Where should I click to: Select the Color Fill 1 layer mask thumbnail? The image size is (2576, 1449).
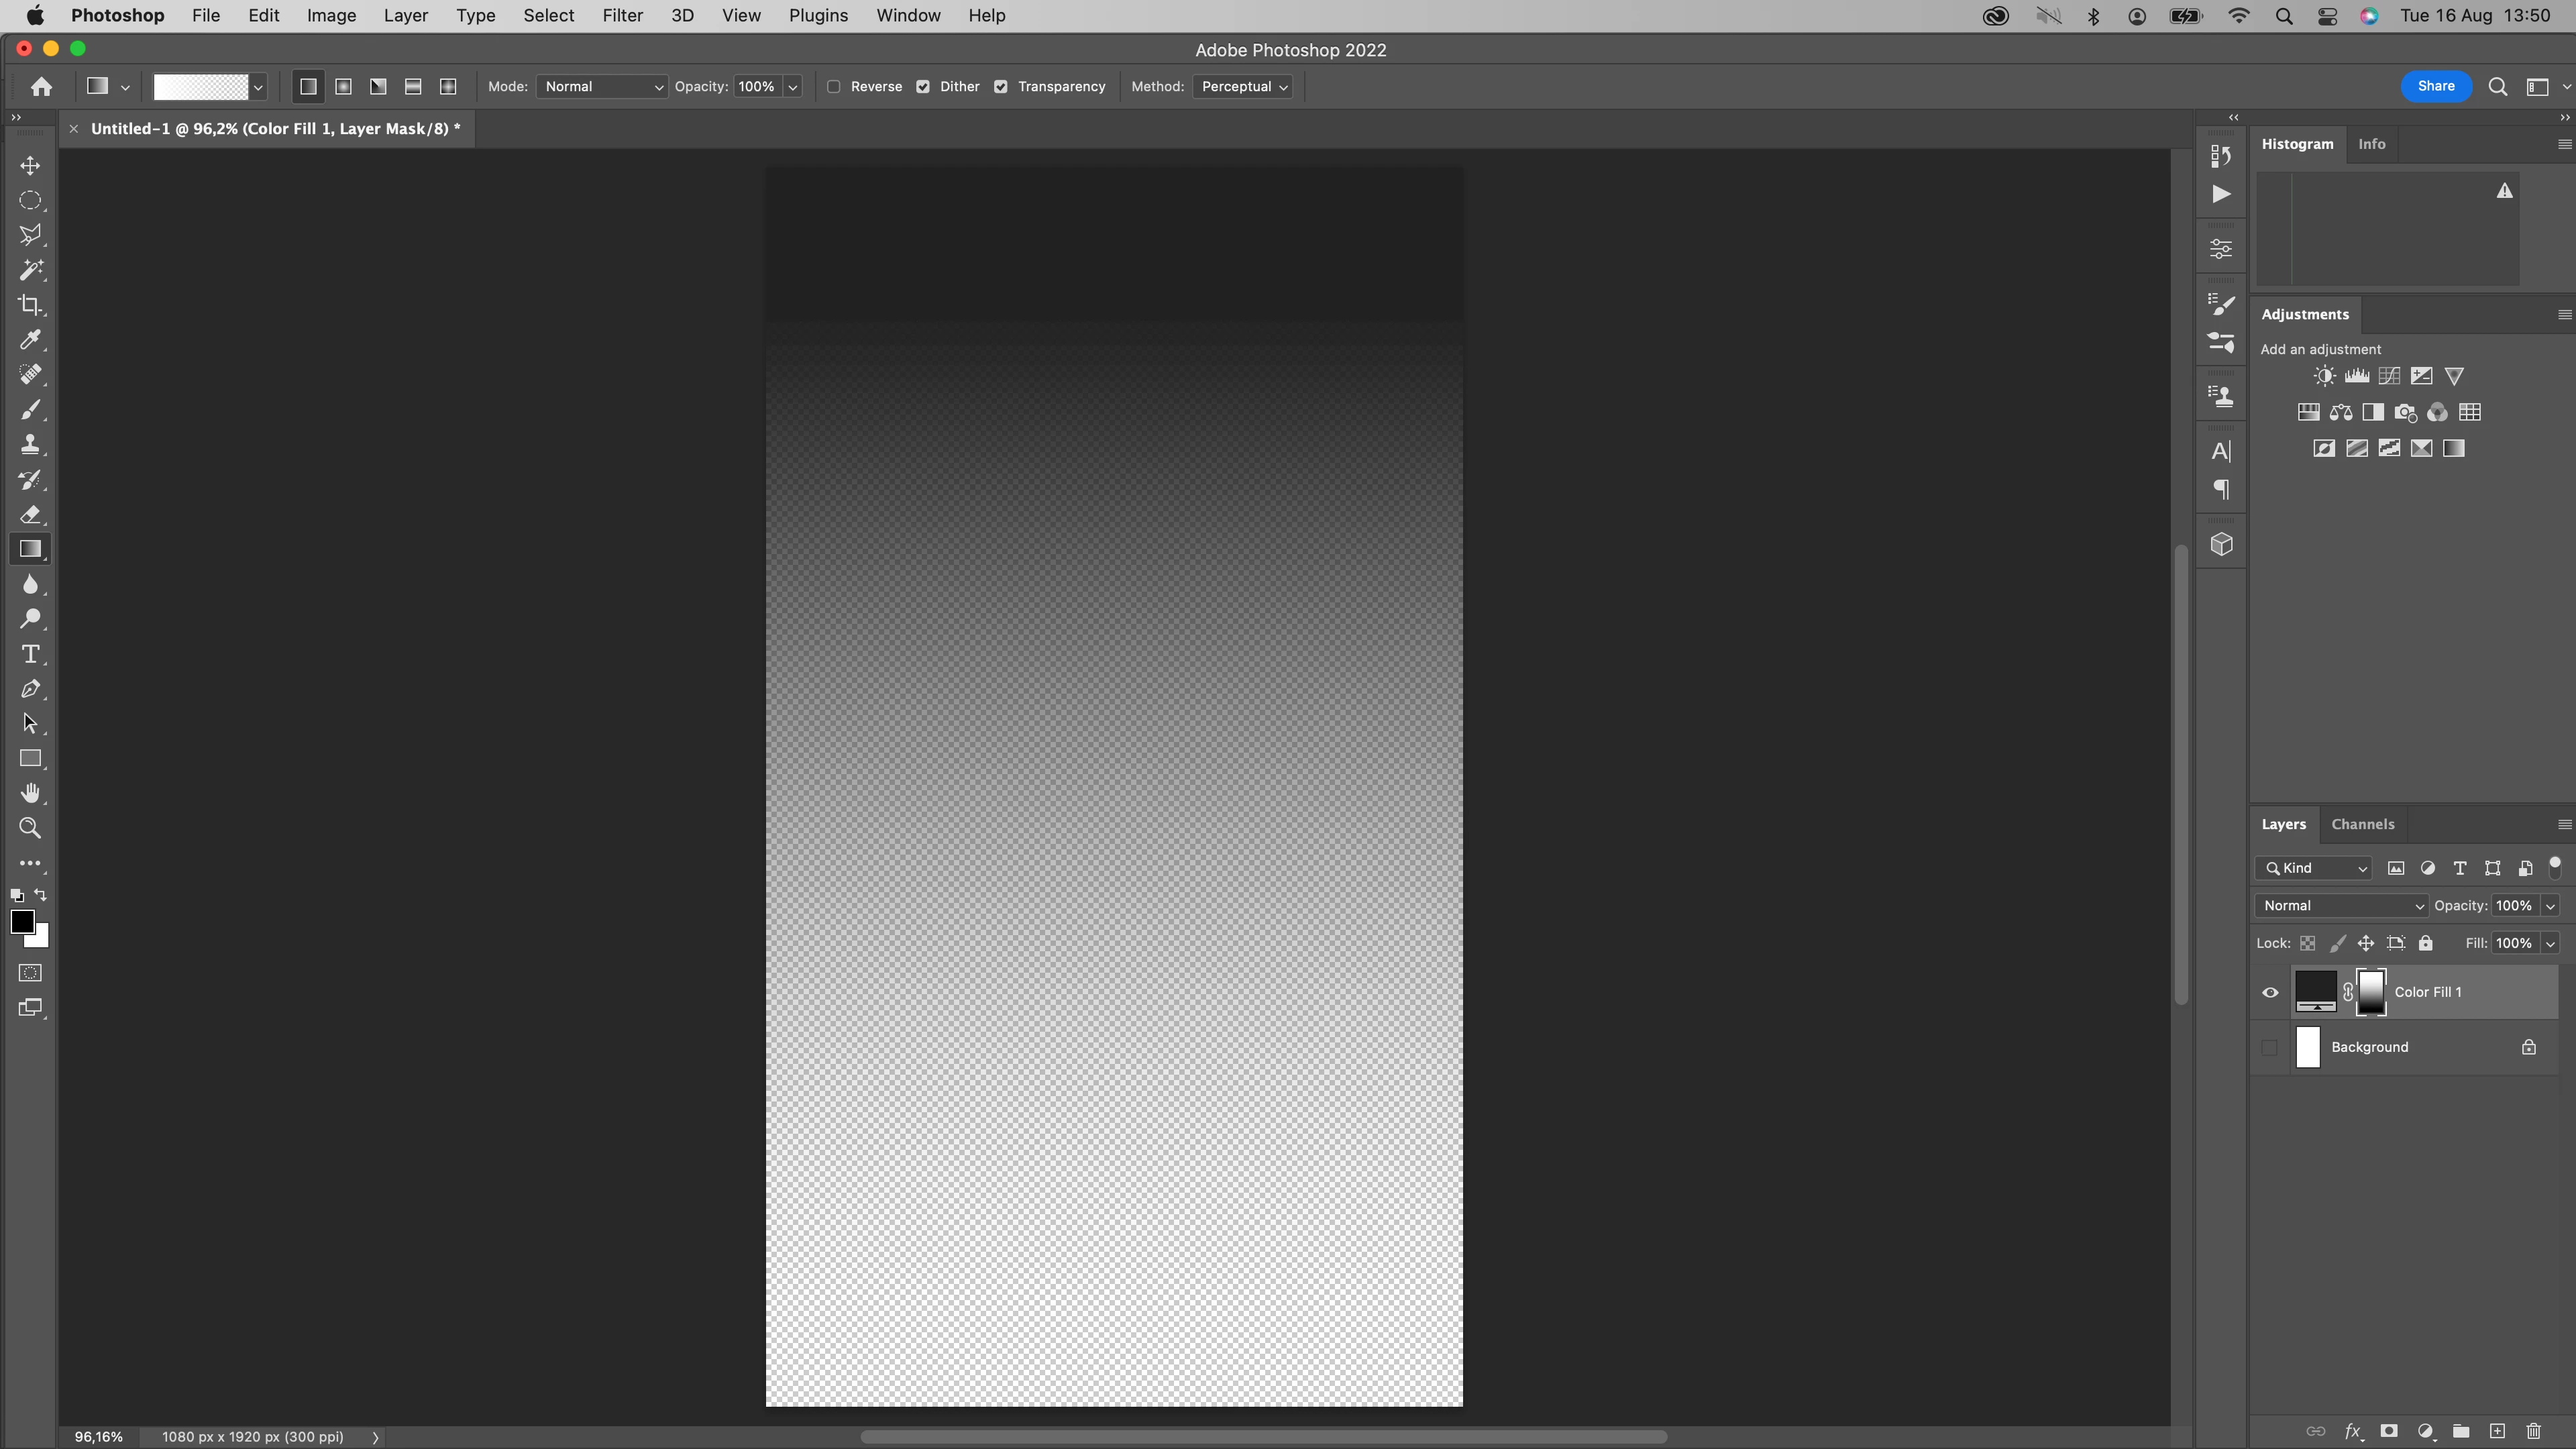[x=2371, y=992]
